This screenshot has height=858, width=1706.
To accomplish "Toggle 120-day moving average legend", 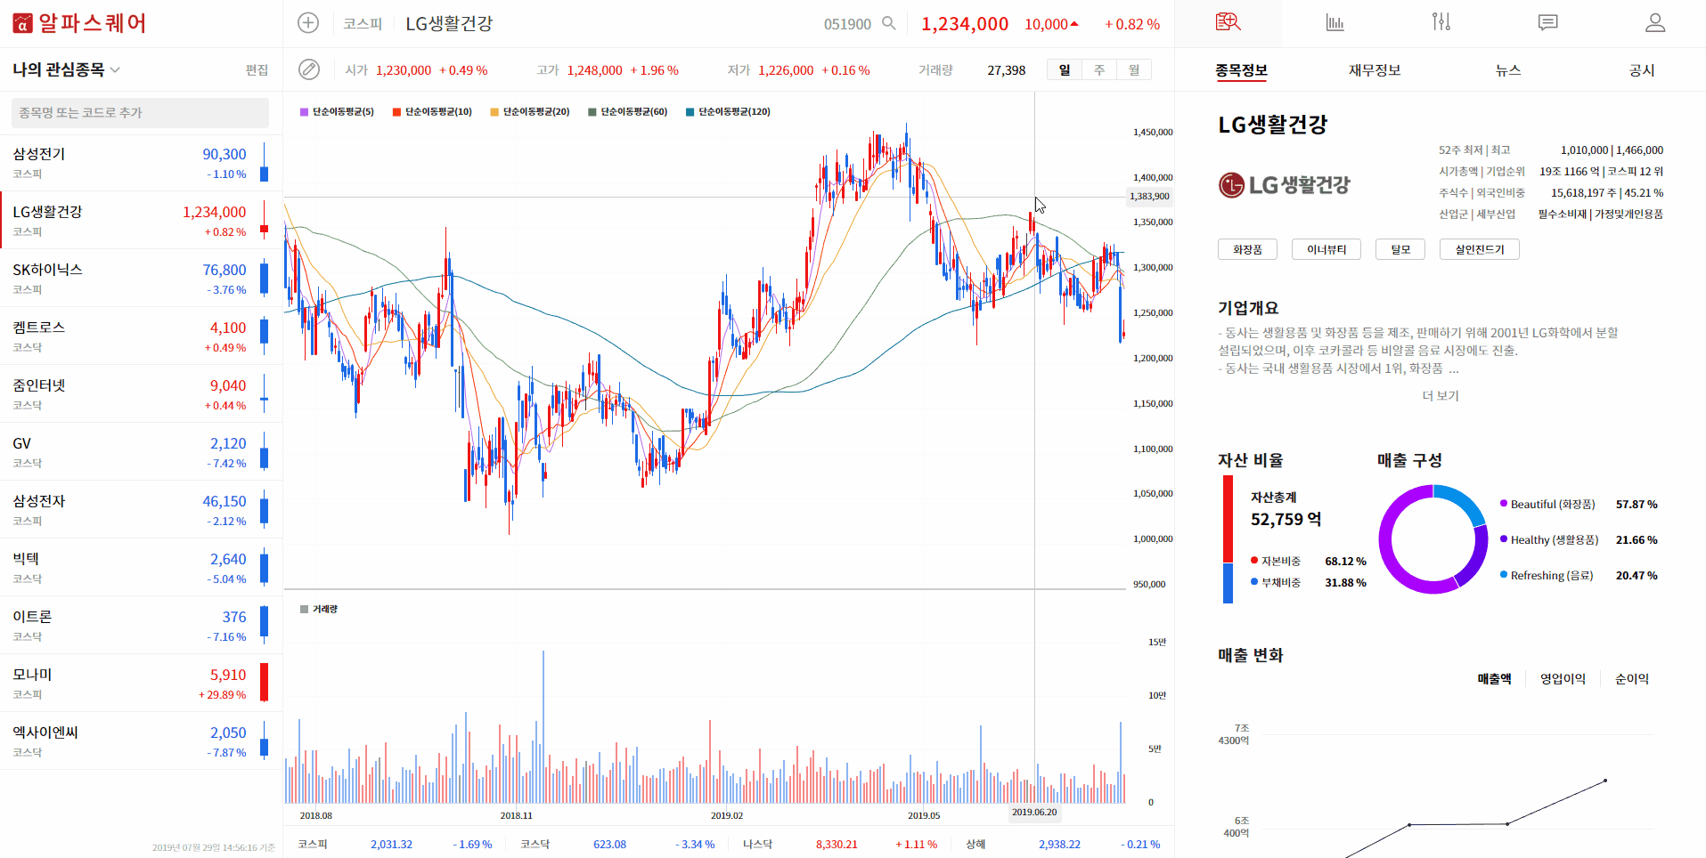I will pyautogui.click(x=728, y=112).
